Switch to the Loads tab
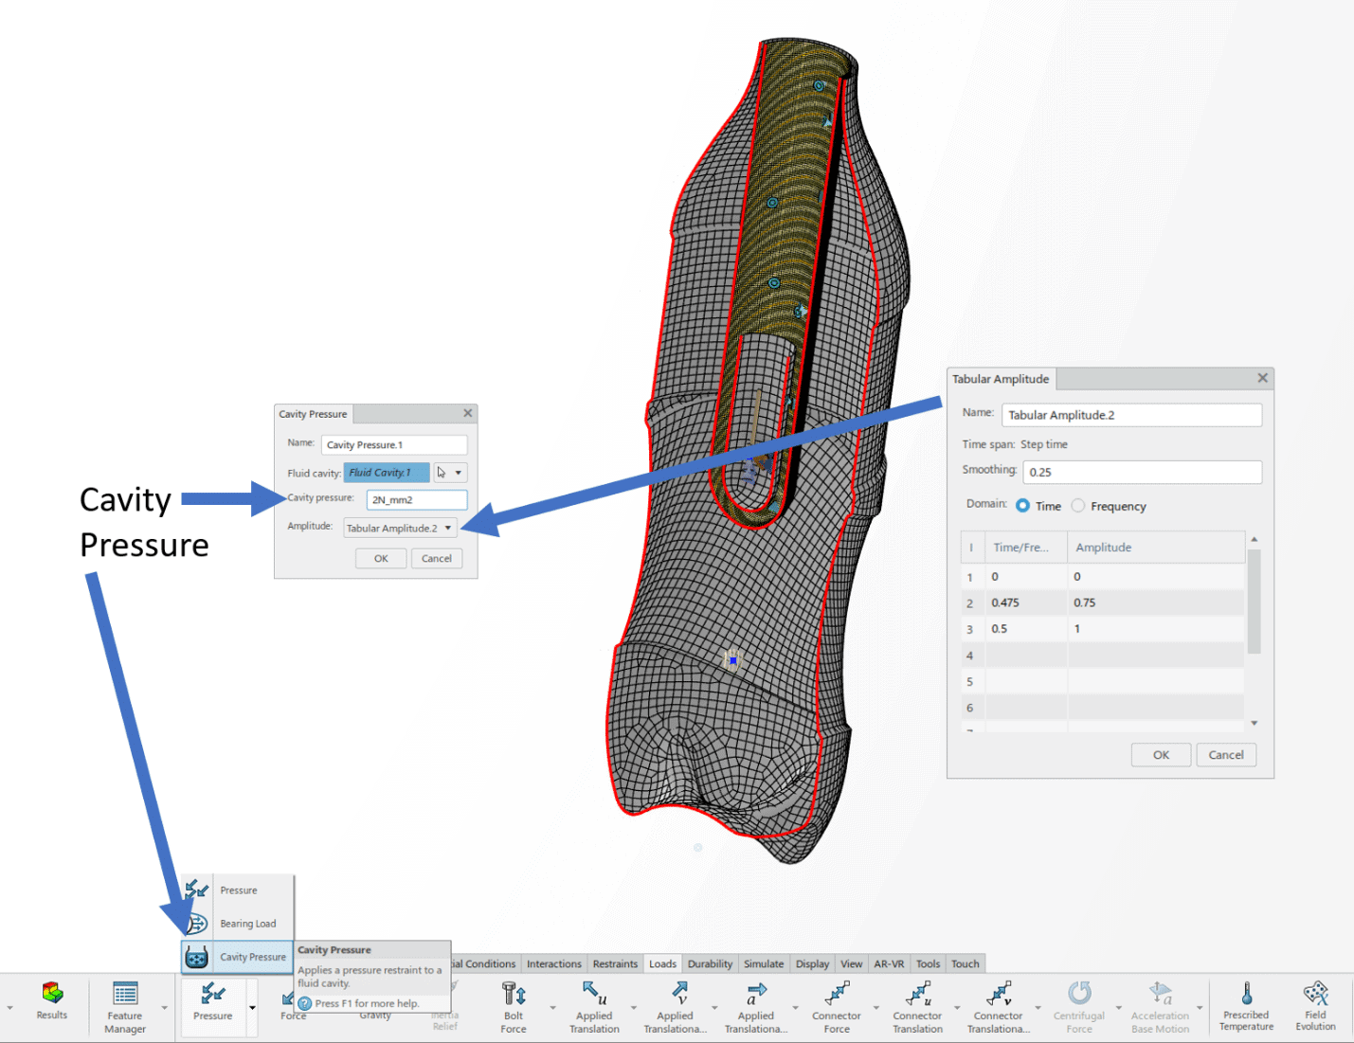This screenshot has width=1354, height=1043. (663, 964)
